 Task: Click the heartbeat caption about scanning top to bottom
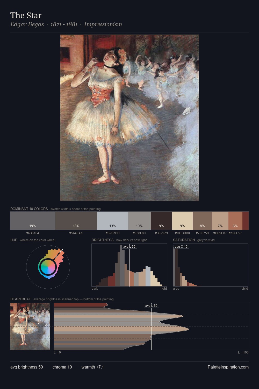pos(74,299)
